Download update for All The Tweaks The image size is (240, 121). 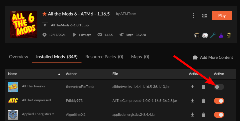pyautogui.click(x=192, y=87)
